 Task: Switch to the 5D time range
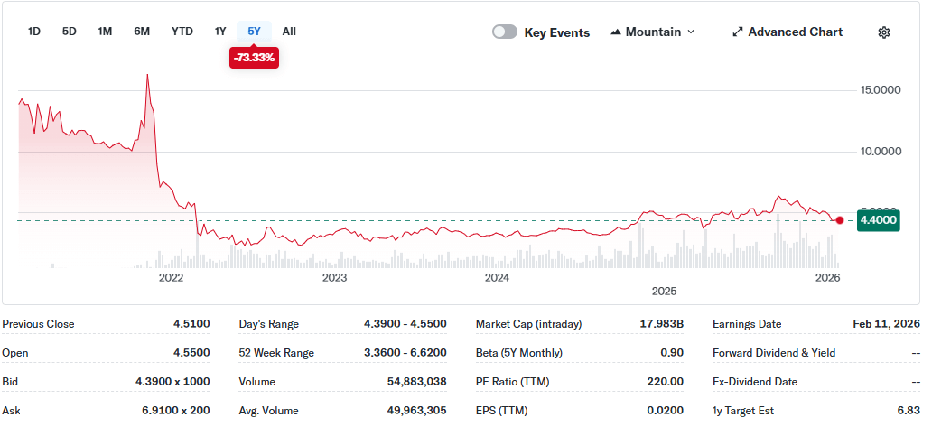(69, 32)
